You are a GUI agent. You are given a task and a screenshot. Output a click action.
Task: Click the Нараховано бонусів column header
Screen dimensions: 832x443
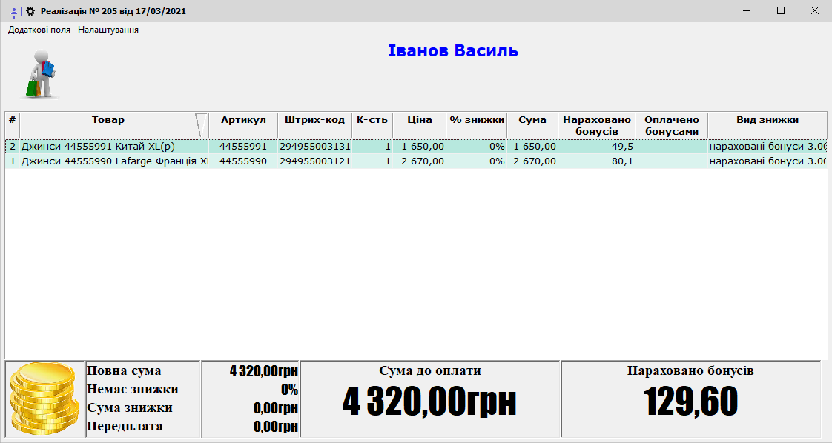(597, 125)
